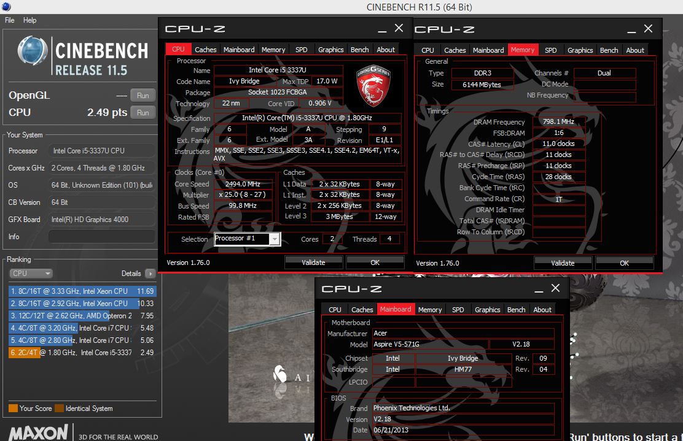The image size is (683, 441).
Task: Open Caches tab in Mainboard CPU-Z window
Action: pyautogui.click(x=362, y=310)
